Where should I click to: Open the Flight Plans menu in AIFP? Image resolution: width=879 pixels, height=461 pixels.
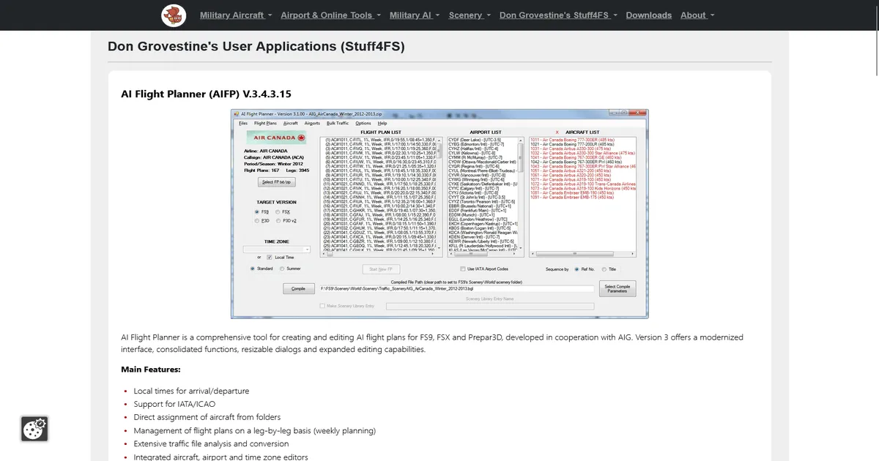(x=265, y=123)
